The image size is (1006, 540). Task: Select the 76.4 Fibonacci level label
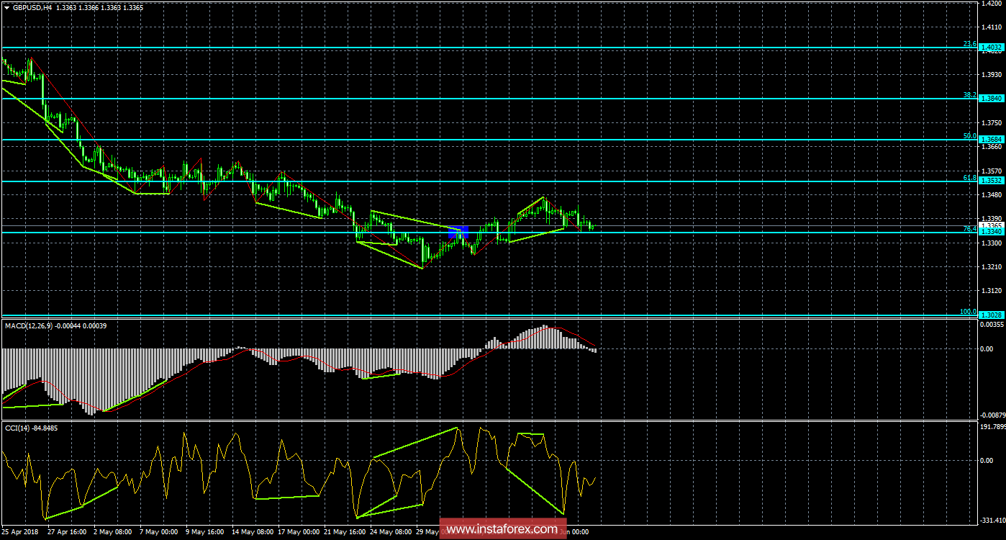(x=969, y=229)
